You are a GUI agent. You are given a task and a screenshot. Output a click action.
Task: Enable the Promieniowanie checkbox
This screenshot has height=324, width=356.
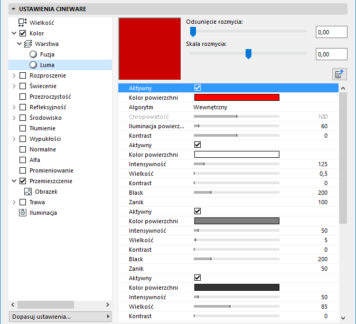[x=23, y=170]
